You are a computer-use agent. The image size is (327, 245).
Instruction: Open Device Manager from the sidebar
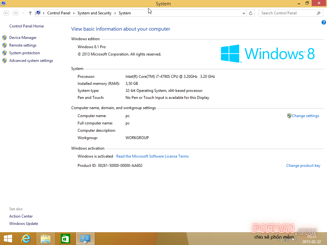pyautogui.click(x=23, y=38)
